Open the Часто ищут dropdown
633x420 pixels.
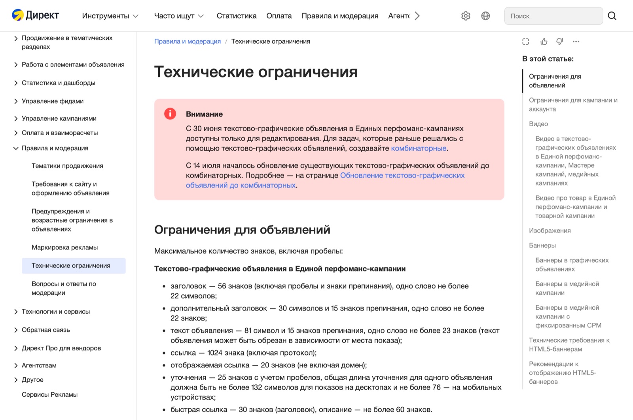point(179,16)
